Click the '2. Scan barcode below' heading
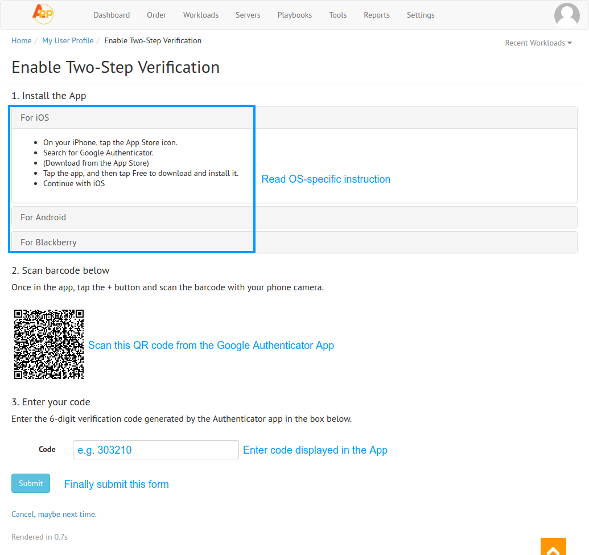 pyautogui.click(x=60, y=270)
